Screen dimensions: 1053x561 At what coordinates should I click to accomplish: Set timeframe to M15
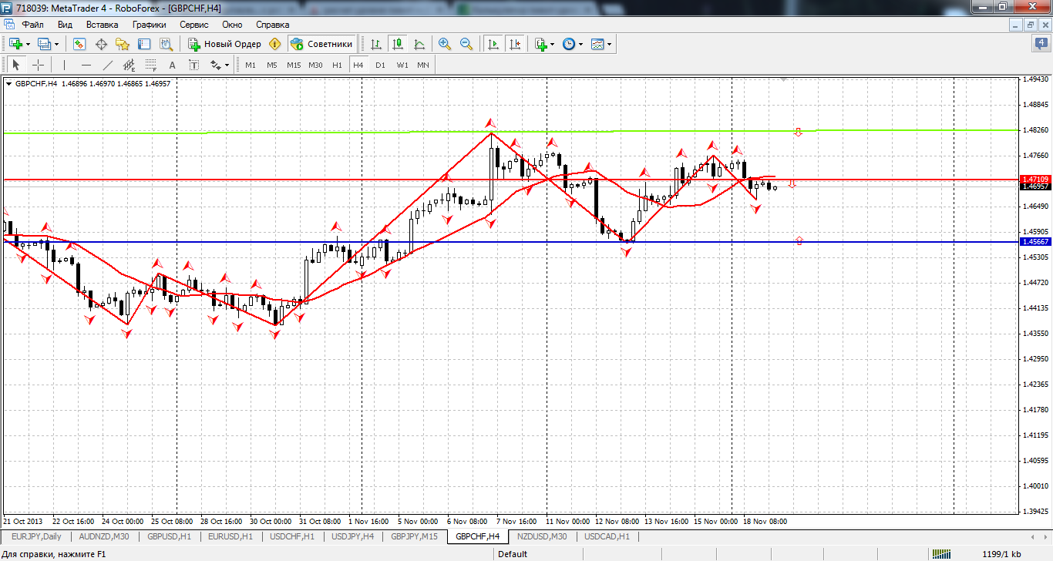point(294,65)
